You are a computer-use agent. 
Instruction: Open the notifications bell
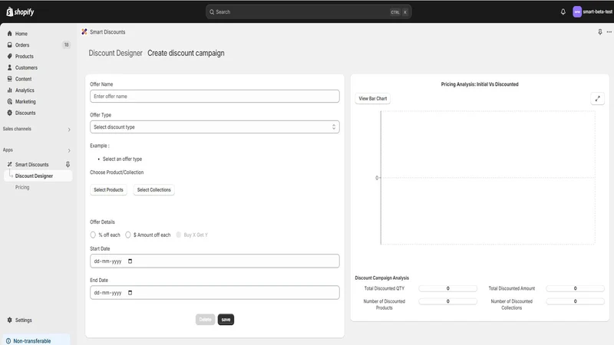click(563, 11)
